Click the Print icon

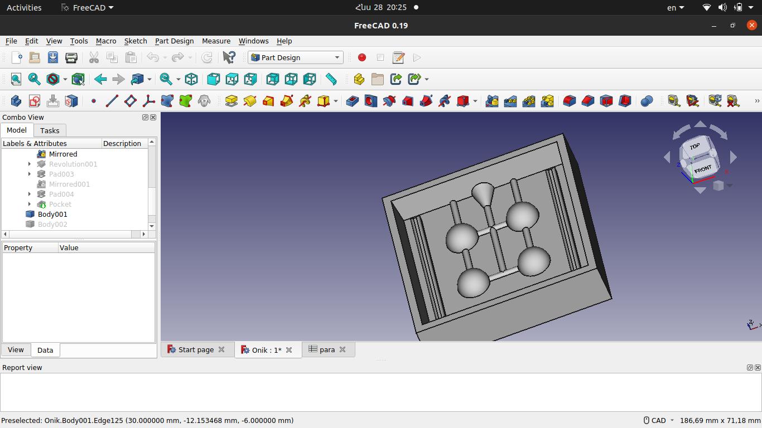71,57
